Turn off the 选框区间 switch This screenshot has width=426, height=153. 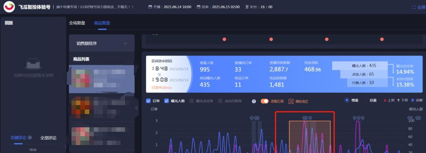click(x=265, y=101)
